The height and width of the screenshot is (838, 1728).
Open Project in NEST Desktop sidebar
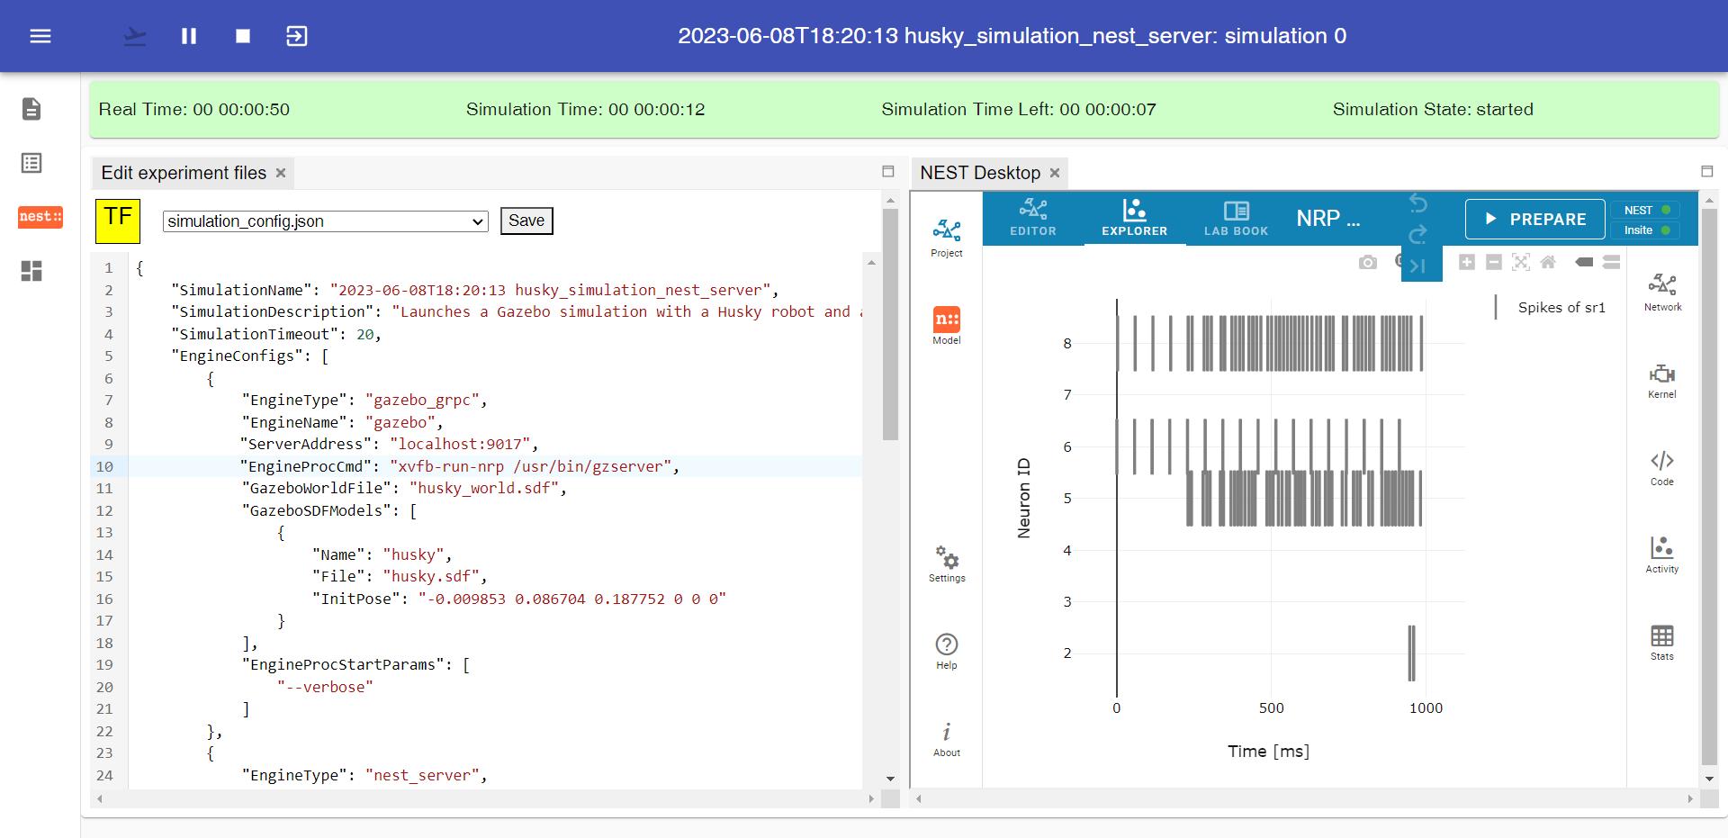(x=947, y=239)
